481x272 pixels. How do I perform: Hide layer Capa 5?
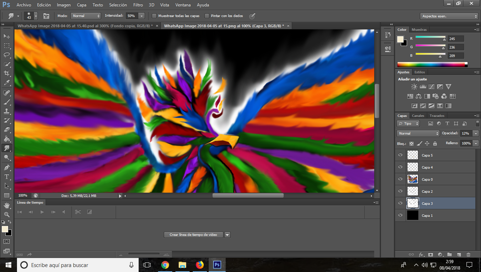pyautogui.click(x=400, y=155)
